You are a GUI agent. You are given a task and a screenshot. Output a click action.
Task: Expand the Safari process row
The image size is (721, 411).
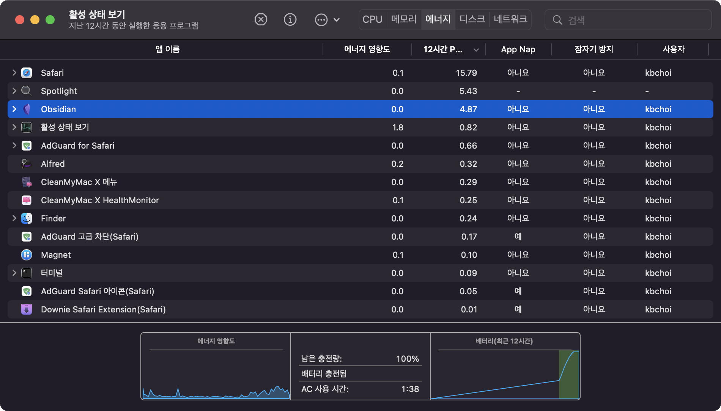(14, 72)
